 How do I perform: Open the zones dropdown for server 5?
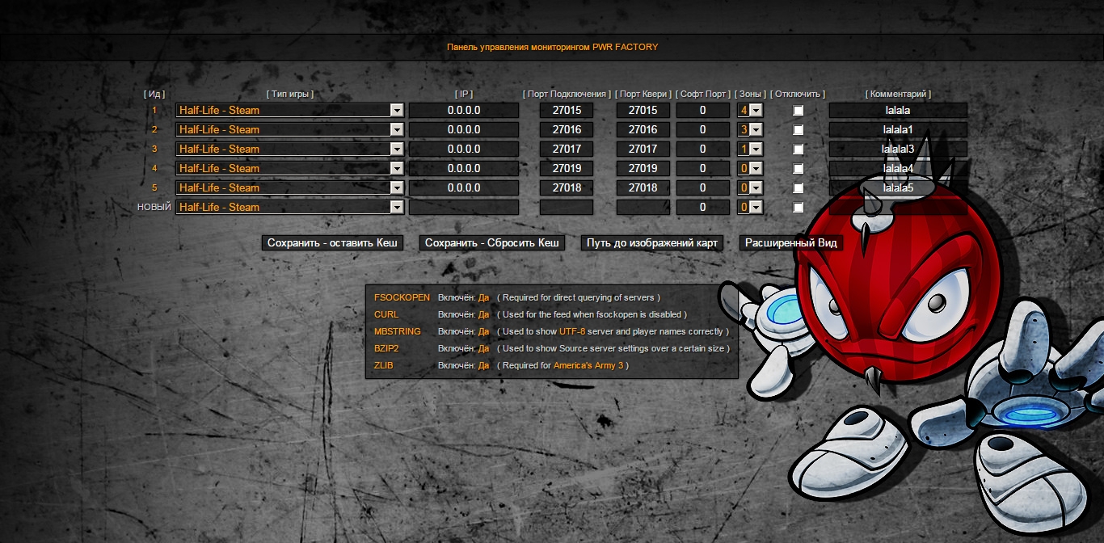tap(749, 188)
